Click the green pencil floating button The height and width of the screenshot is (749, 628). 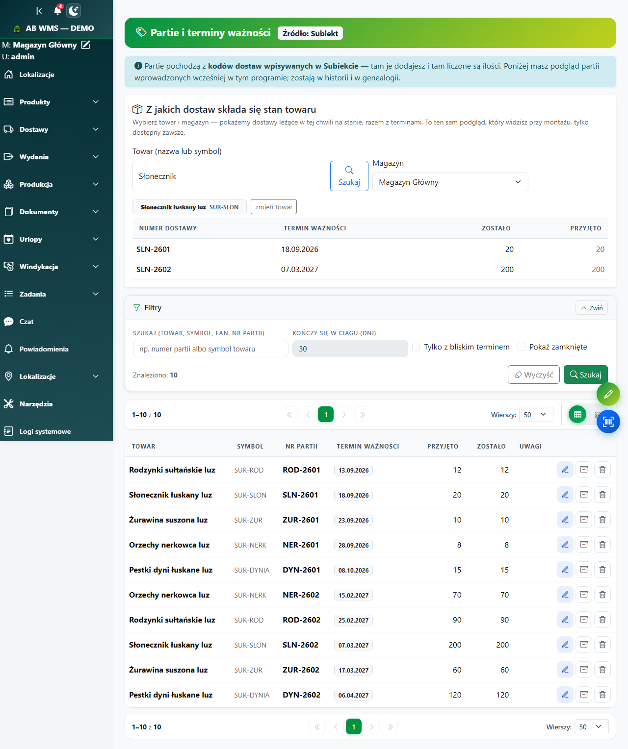tap(608, 394)
